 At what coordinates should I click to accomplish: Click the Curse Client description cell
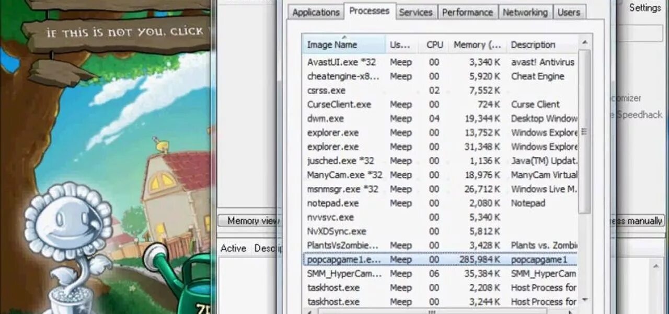[x=535, y=104]
